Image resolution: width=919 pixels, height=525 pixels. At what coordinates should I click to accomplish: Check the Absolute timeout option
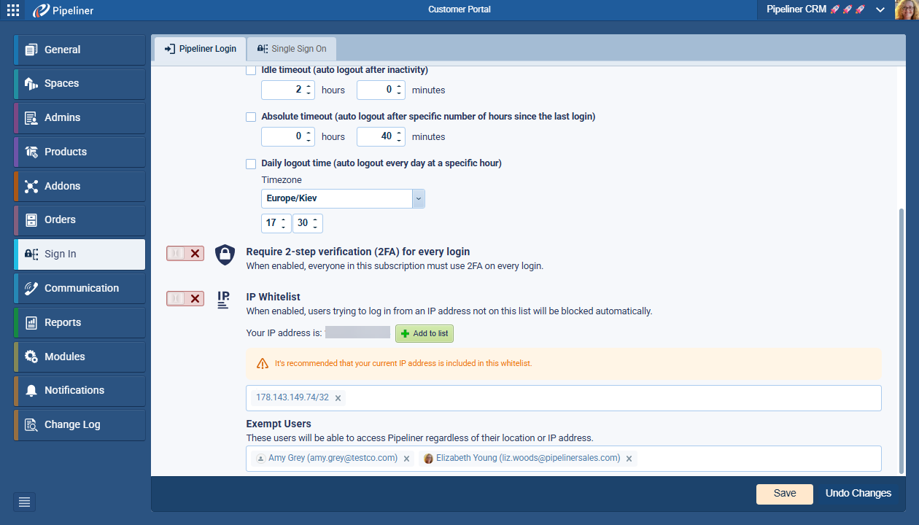tap(251, 117)
